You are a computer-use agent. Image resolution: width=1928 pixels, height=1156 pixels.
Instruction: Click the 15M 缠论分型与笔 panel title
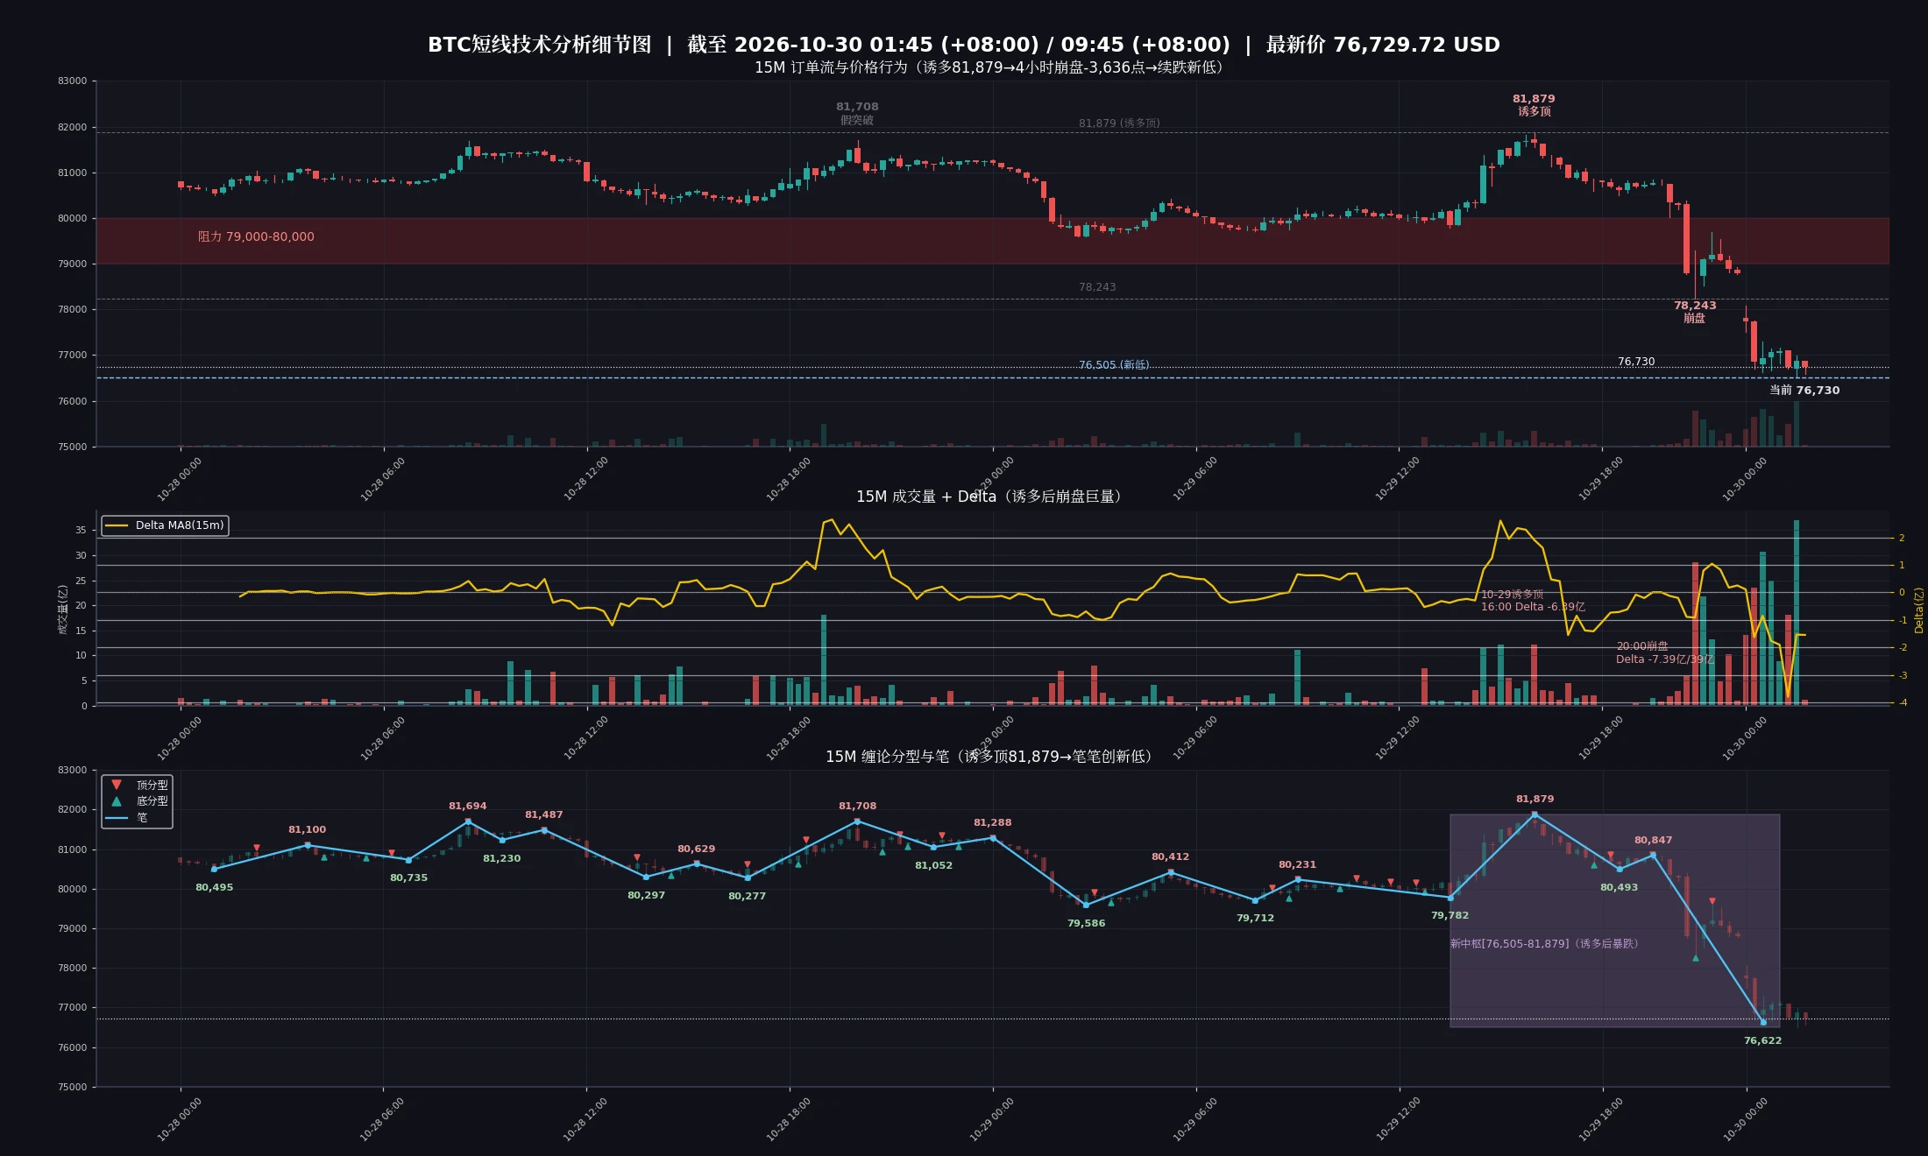[x=991, y=757]
